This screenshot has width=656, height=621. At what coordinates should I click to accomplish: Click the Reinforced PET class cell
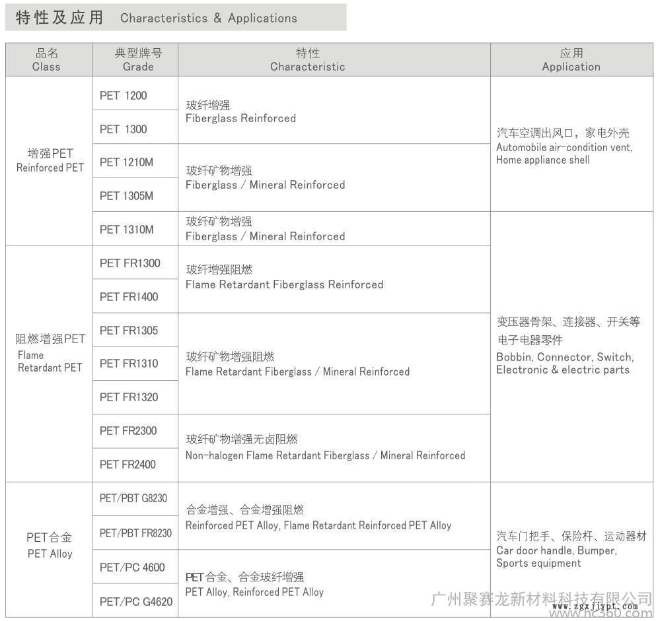point(50,160)
